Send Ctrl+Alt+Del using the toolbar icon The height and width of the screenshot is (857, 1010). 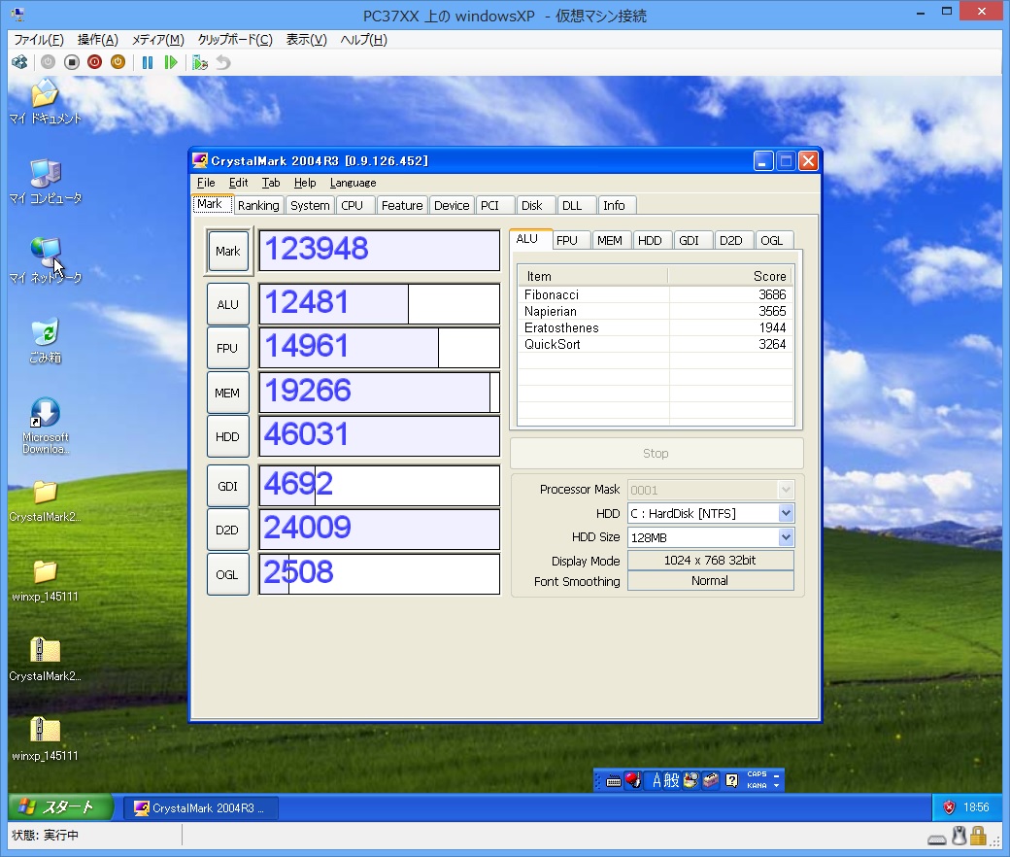pos(19,62)
